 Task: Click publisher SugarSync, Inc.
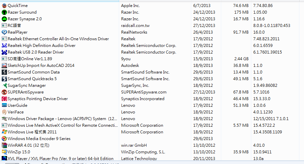(135, 85)
